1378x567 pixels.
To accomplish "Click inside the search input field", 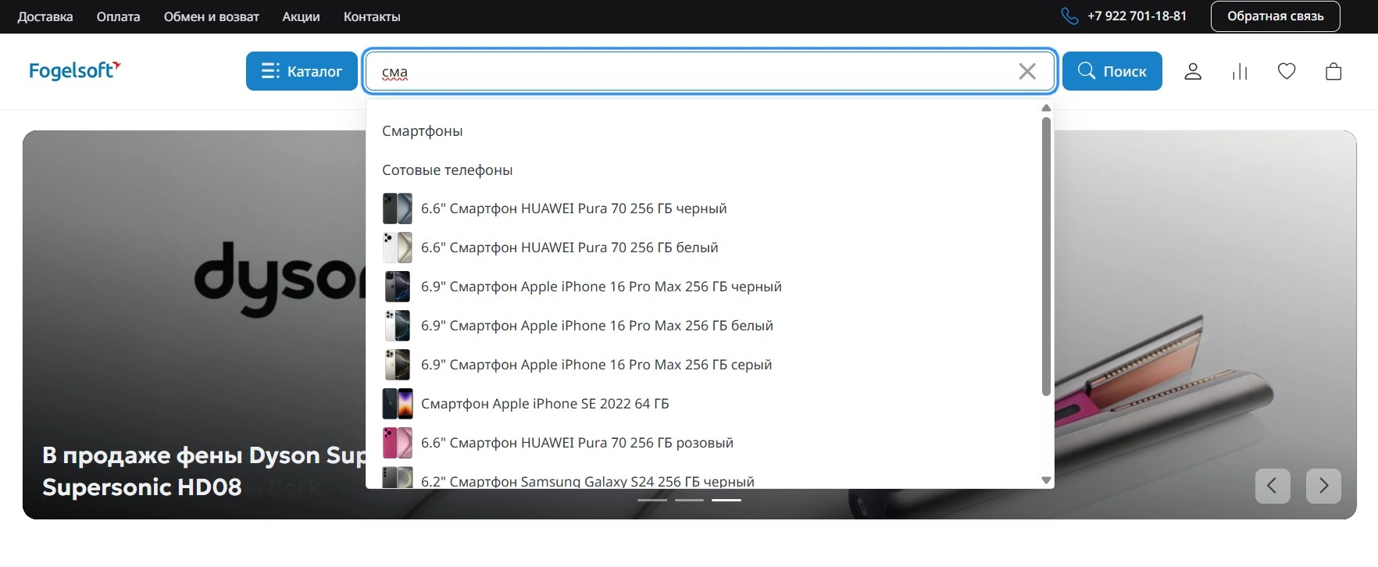I will 687,72.
